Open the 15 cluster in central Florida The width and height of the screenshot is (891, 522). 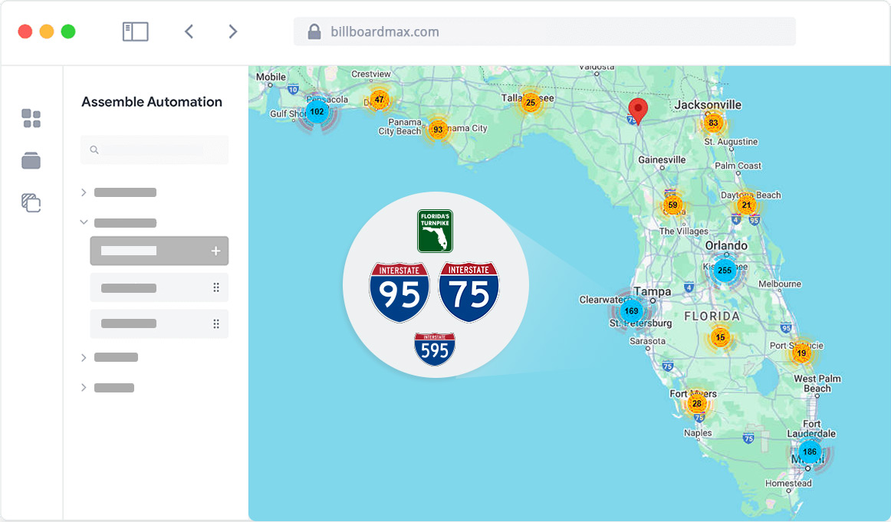click(x=720, y=337)
